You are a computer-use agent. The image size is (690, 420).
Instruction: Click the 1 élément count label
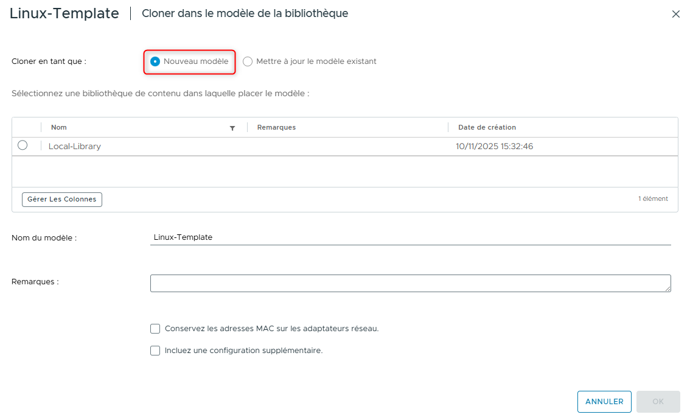point(653,198)
